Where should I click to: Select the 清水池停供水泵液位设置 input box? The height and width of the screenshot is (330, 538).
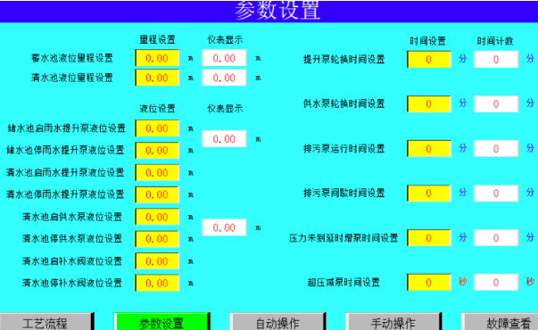157,239
